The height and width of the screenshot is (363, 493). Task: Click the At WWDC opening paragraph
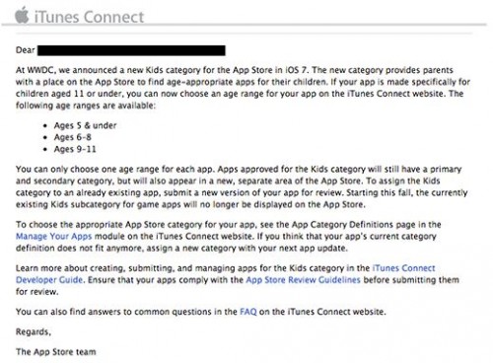(x=243, y=88)
